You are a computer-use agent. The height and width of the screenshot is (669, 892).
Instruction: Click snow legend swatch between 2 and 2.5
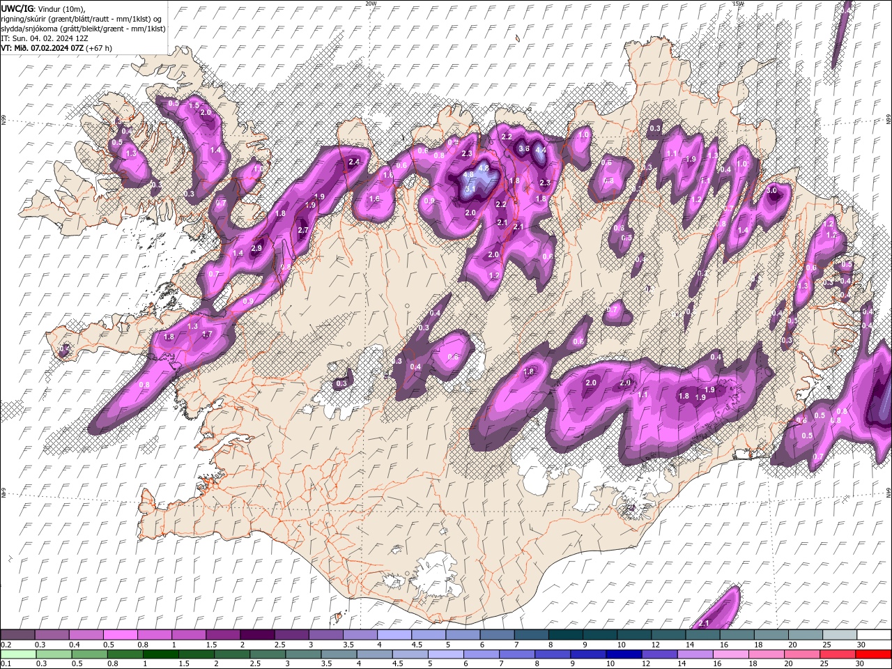[257, 635]
